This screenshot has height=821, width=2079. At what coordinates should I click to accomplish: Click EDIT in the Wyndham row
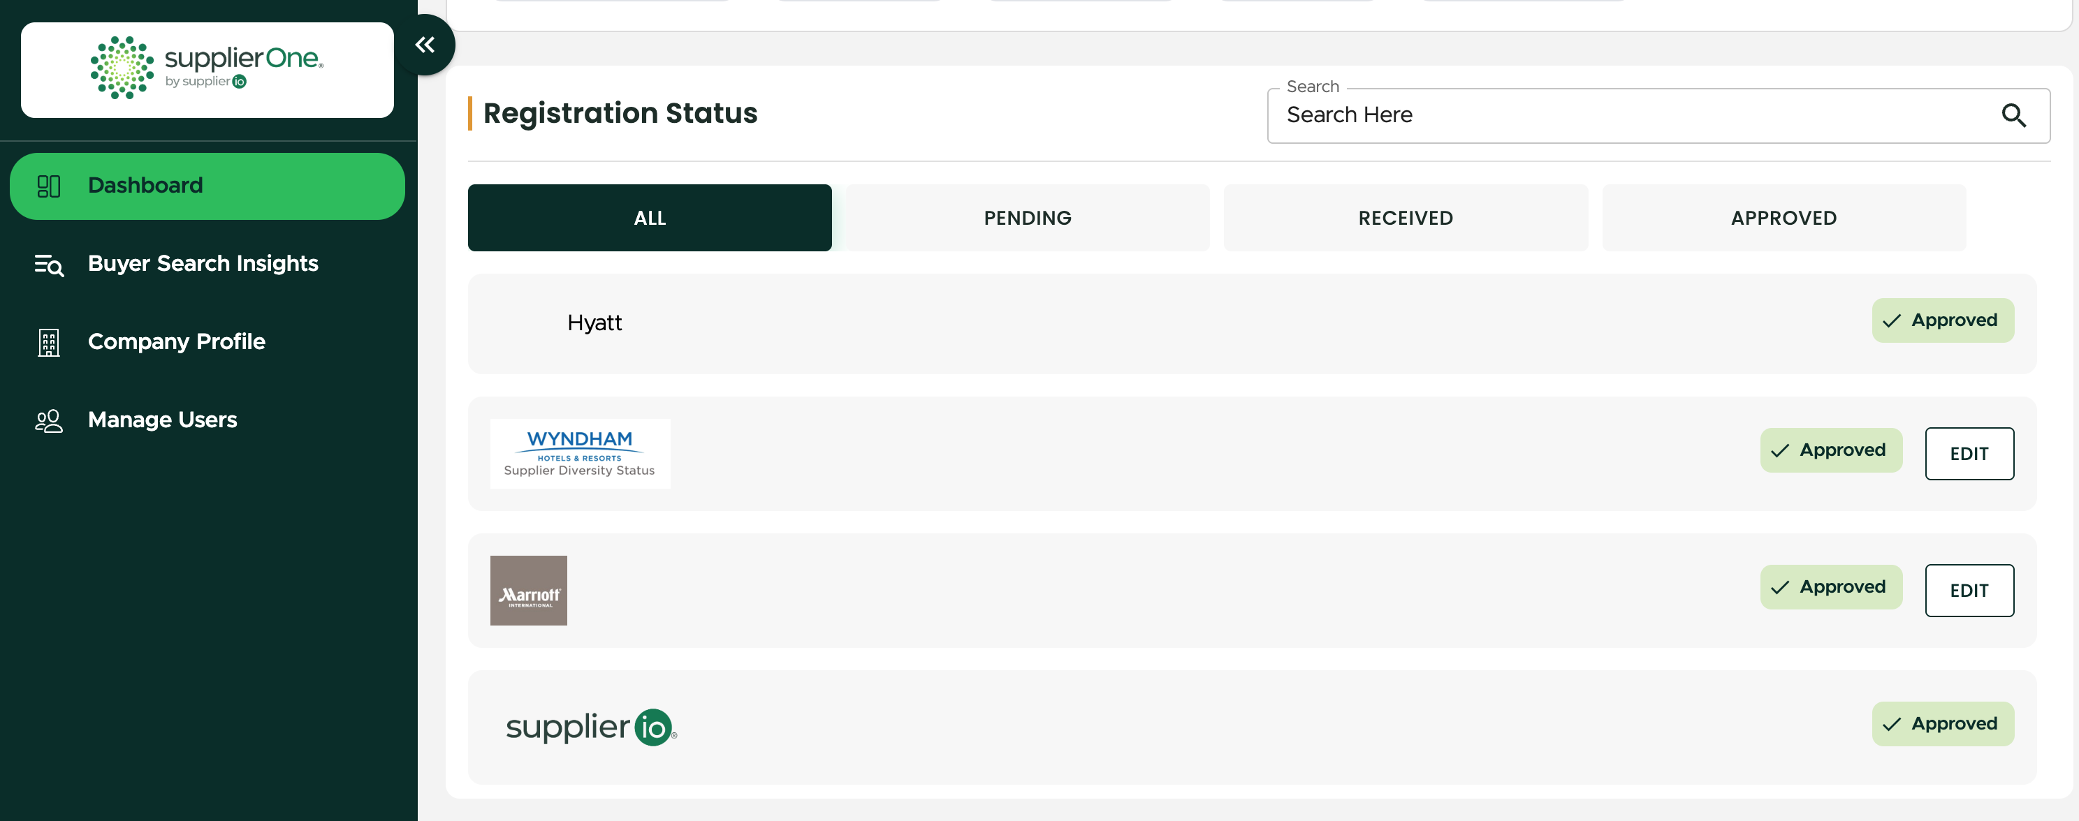click(x=1969, y=453)
